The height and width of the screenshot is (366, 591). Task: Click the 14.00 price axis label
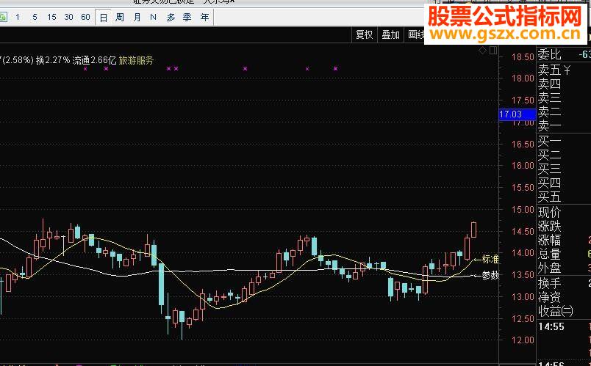(x=523, y=253)
